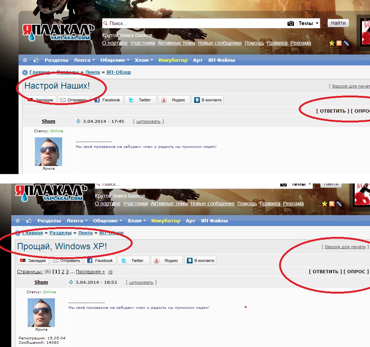Click the pencil icon in upper header
The height and width of the screenshot is (347, 370).
[x=346, y=43]
